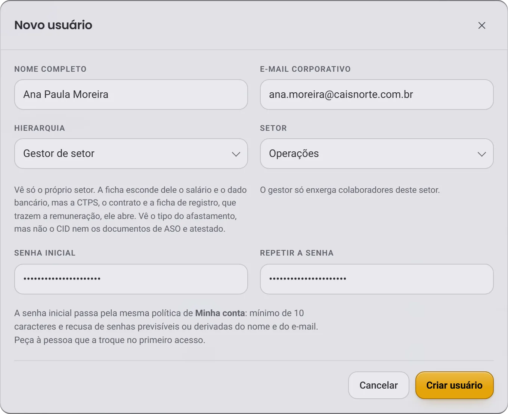
Task: Click 'Peça à pessoa que a troque' hint
Action: pos(110,340)
